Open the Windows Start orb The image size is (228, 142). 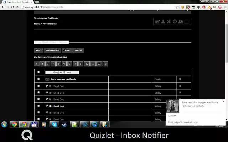pyautogui.click(x=4, y=125)
